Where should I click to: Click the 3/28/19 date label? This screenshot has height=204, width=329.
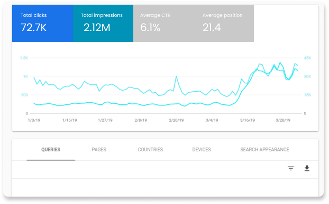[283, 120]
